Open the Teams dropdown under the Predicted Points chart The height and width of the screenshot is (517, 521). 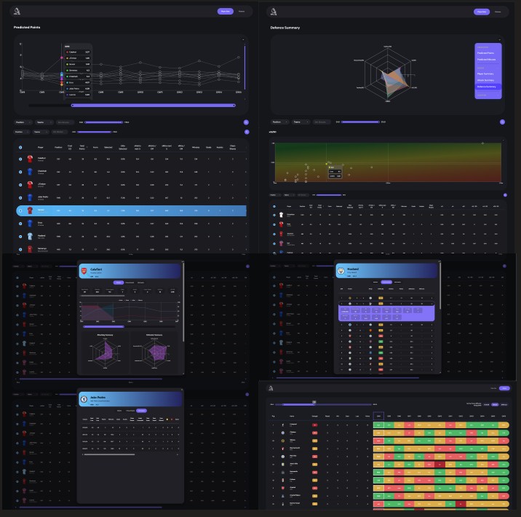pos(42,122)
